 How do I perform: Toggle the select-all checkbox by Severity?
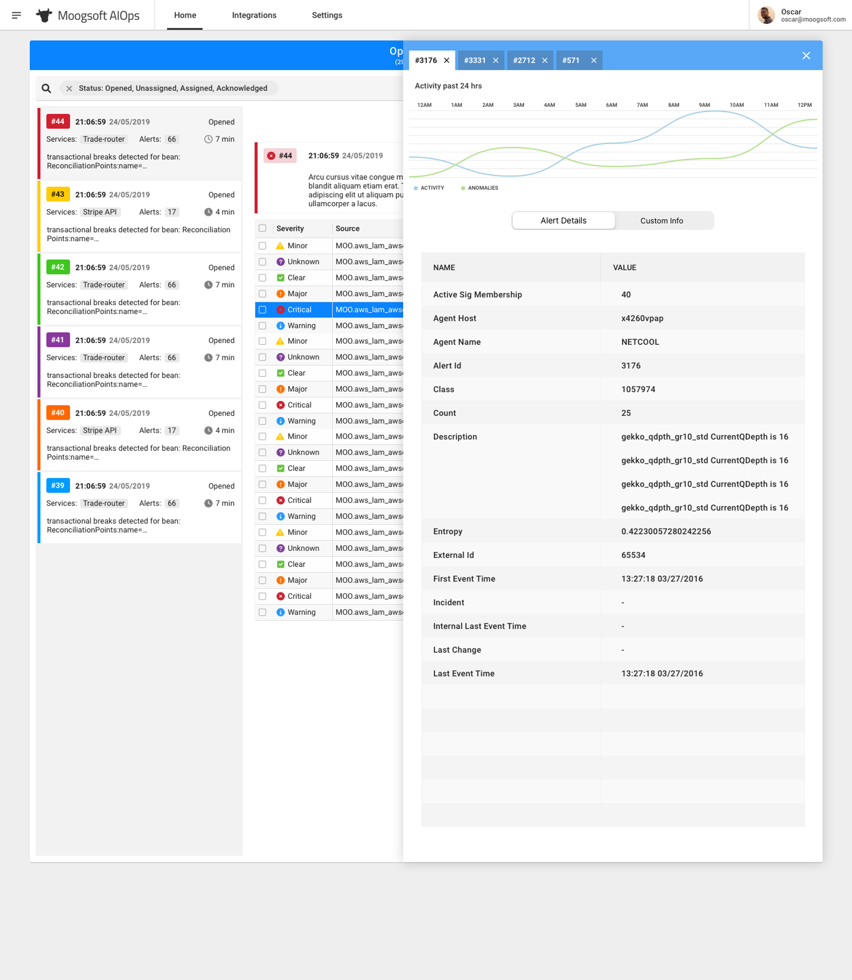pos(262,228)
